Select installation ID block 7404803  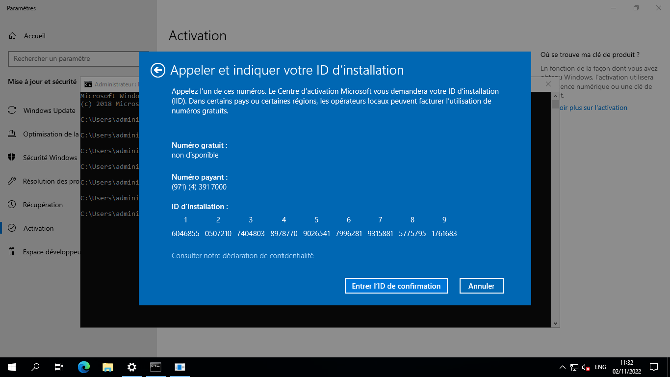tap(251, 234)
